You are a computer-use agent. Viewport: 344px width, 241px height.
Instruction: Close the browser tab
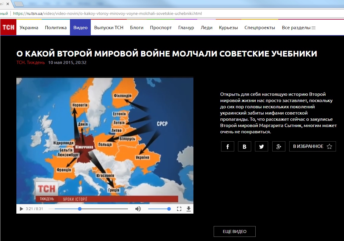point(8,4)
